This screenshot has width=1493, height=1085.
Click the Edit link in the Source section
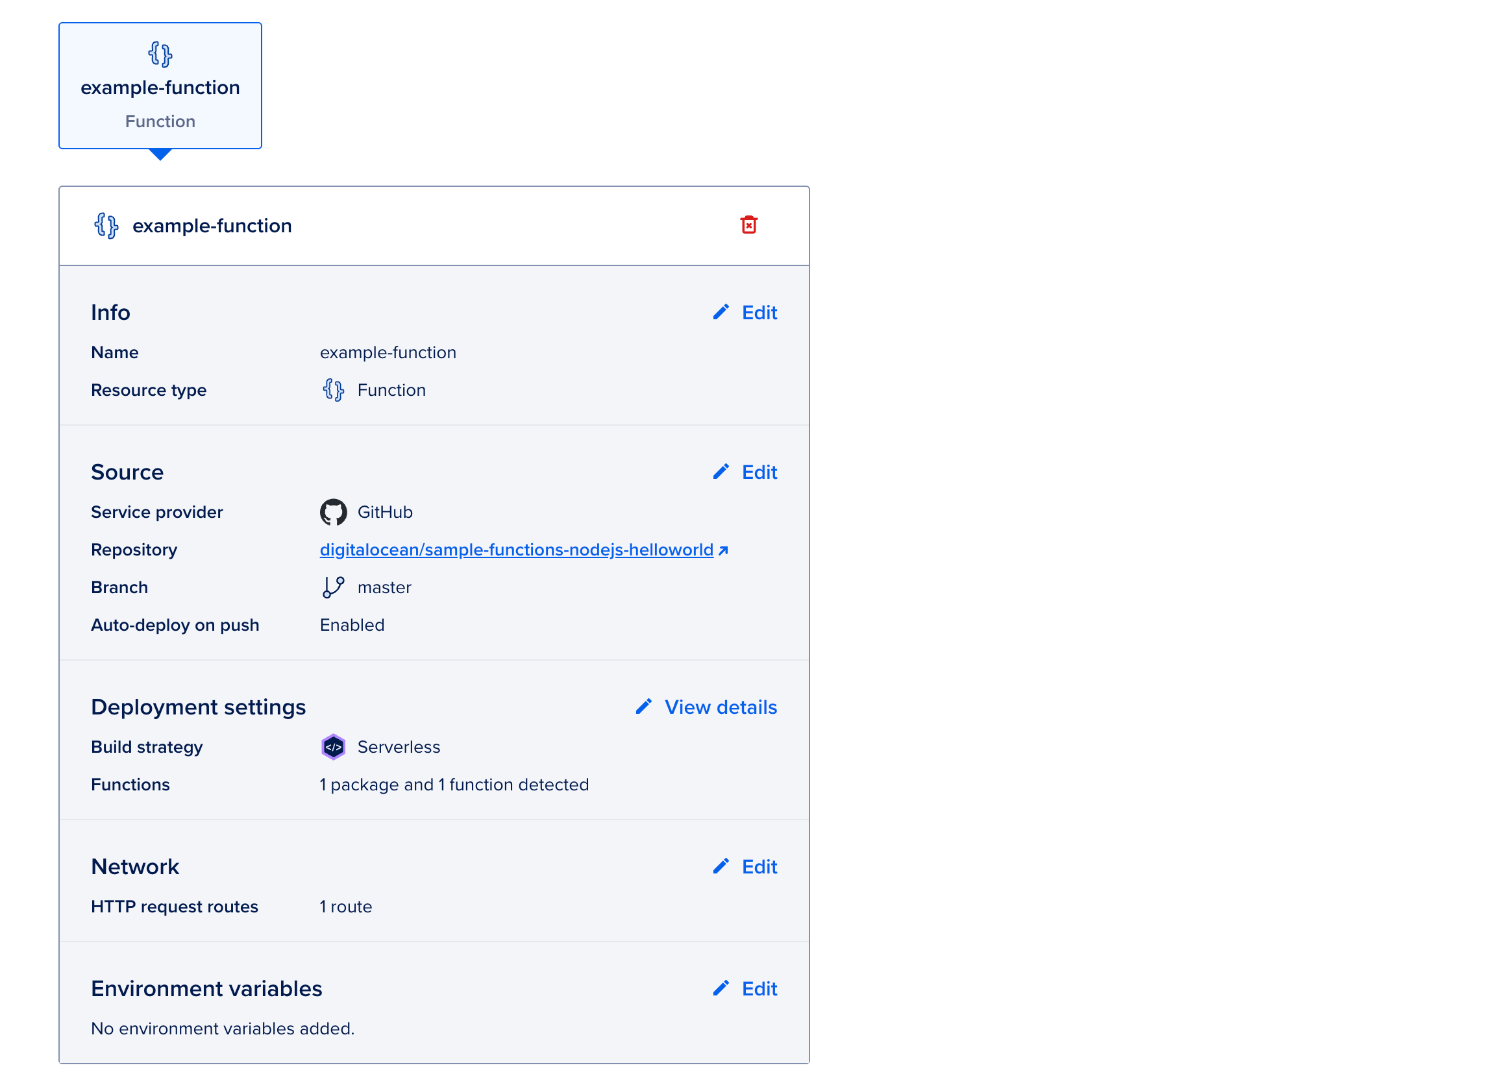pos(759,472)
